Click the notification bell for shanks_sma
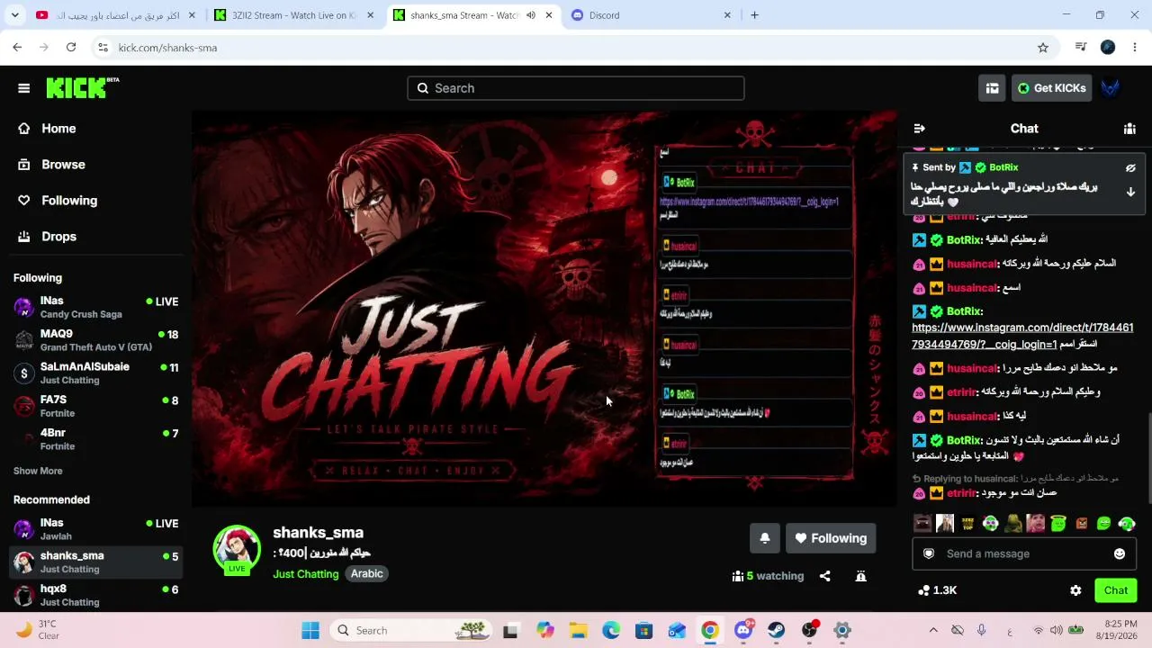 click(x=765, y=538)
